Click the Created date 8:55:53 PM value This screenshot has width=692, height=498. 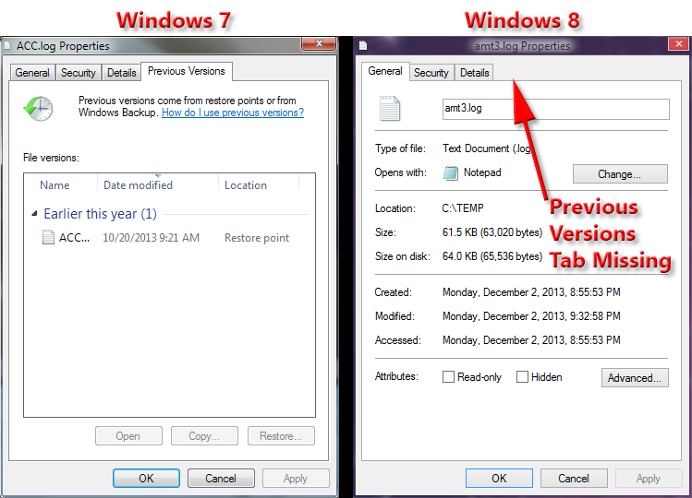click(531, 292)
